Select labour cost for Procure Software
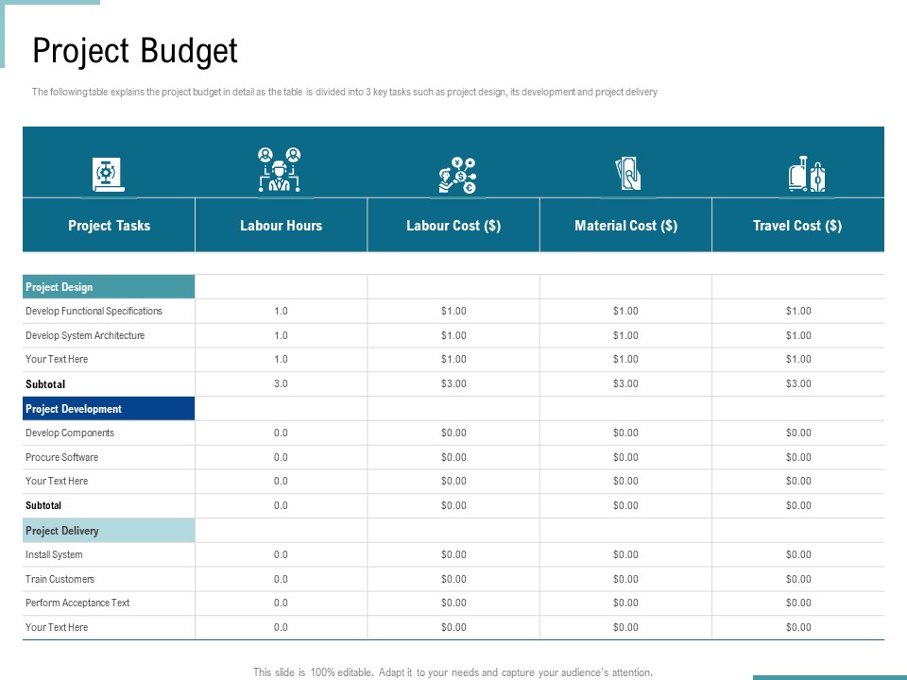 (453, 457)
